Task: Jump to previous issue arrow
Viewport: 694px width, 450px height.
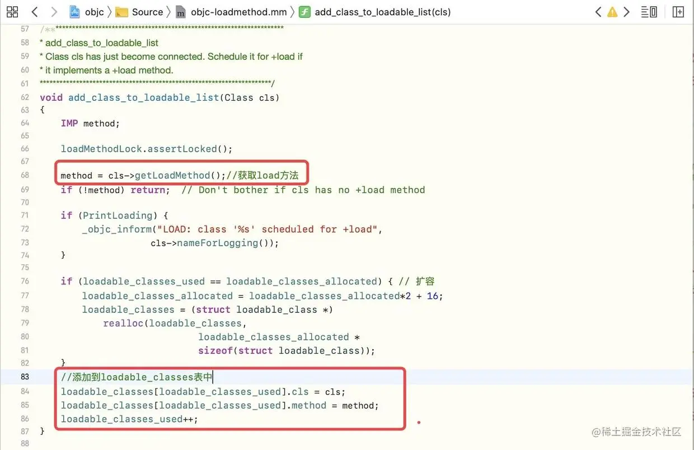Action: pyautogui.click(x=598, y=12)
